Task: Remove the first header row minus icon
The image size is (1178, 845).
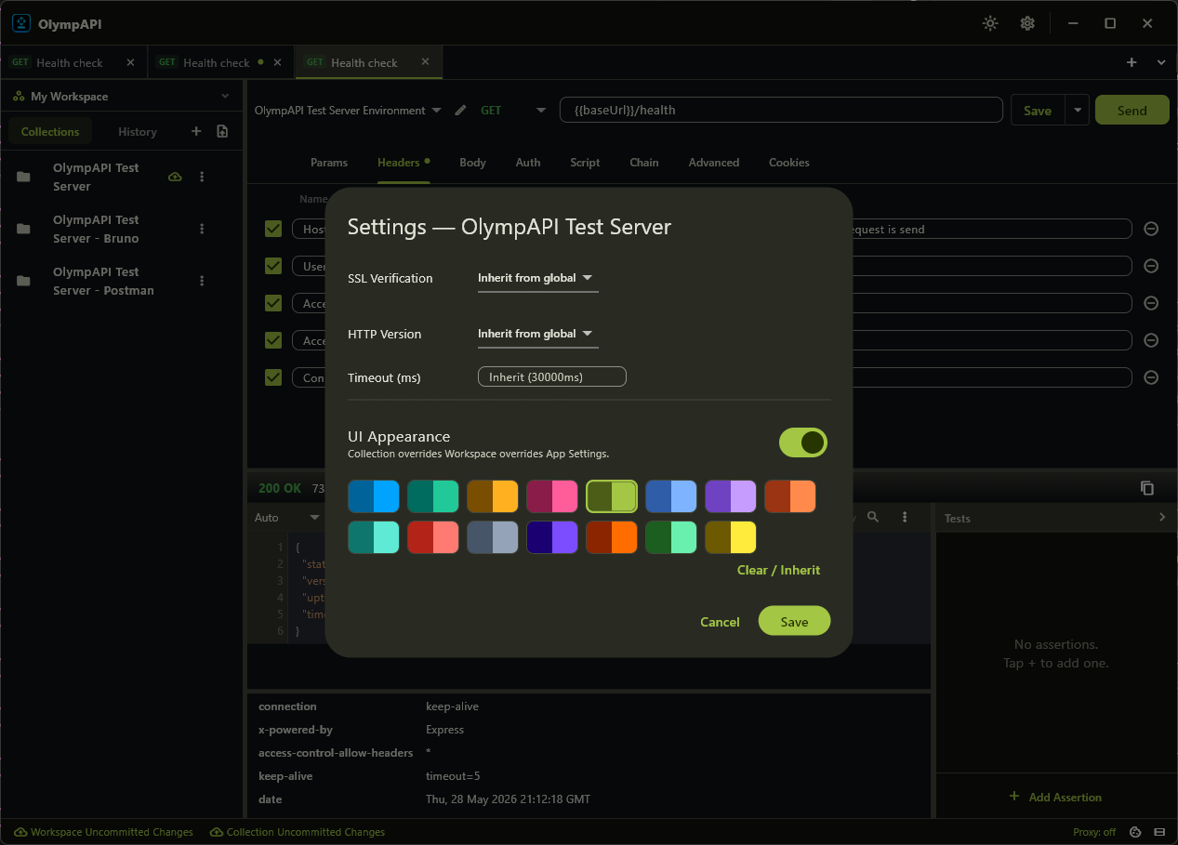Action: (1151, 229)
